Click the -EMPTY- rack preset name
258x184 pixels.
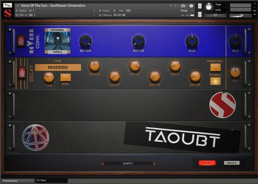pos(128,164)
